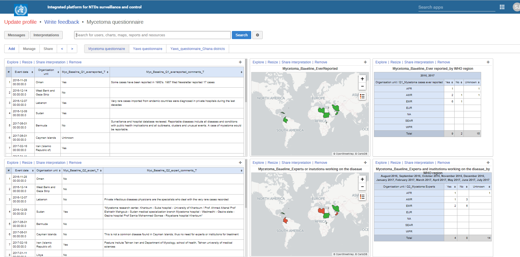
Task: Click the WHO logo in header
Action: pyautogui.click(x=21, y=10)
